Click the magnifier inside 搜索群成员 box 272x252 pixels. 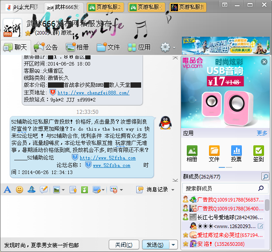[261, 188]
